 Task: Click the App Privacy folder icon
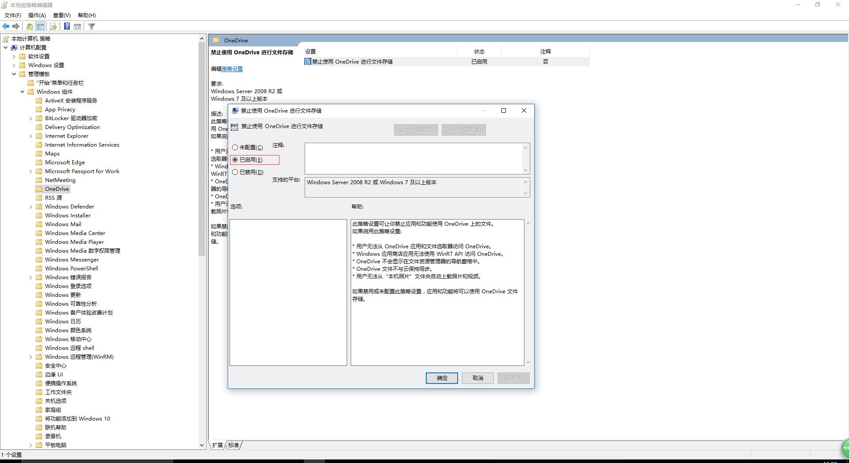(39, 110)
